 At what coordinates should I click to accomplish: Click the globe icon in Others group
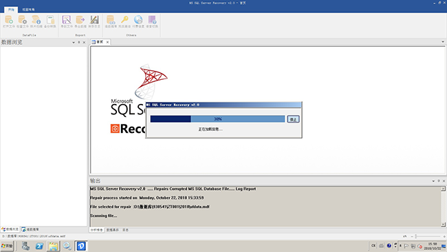(138, 20)
